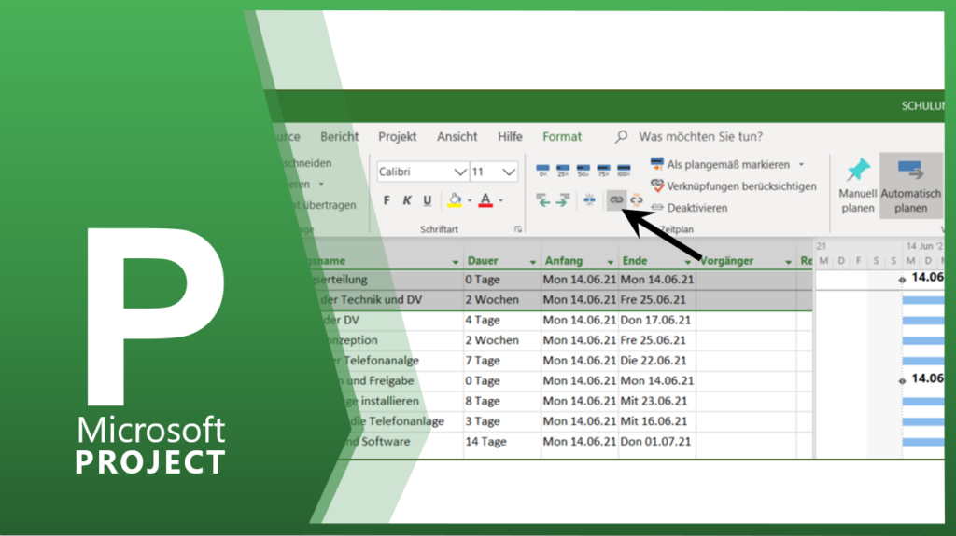Select duration cell '8 Tage'
This screenshot has width=956, height=536.
483,401
